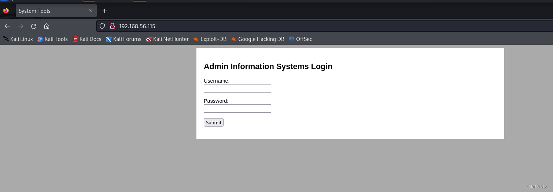Click the browser back arrow

(7, 26)
